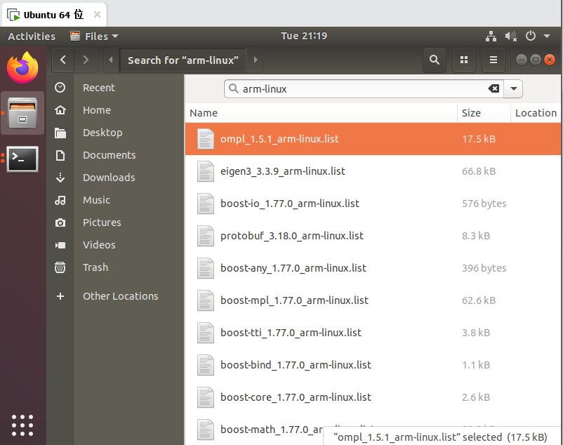Open the Files menu in the top bar
The width and height of the screenshot is (563, 445).
(93, 36)
